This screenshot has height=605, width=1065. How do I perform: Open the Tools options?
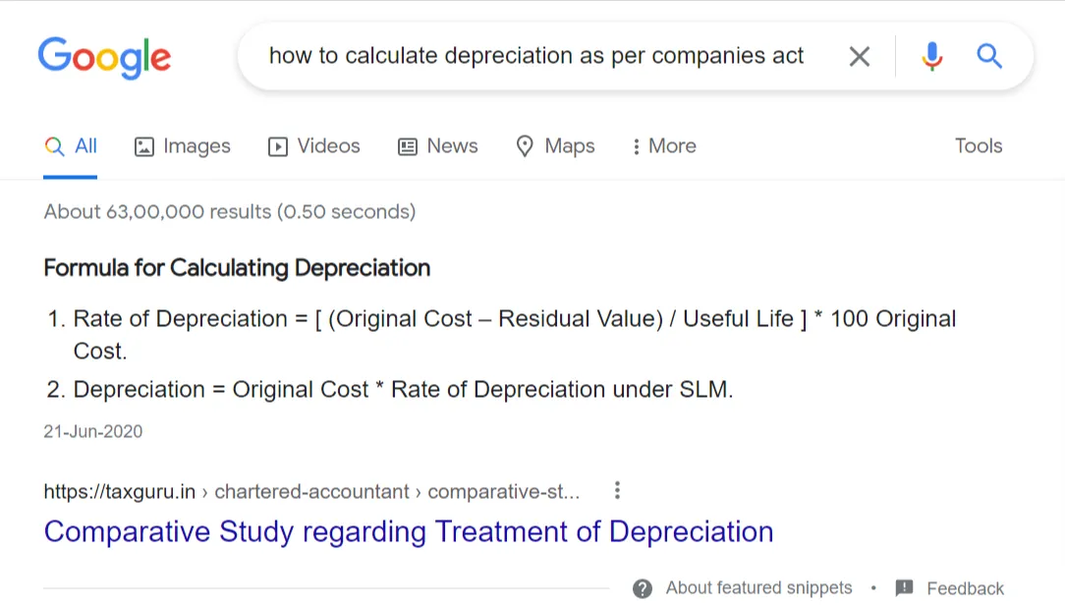point(979,146)
